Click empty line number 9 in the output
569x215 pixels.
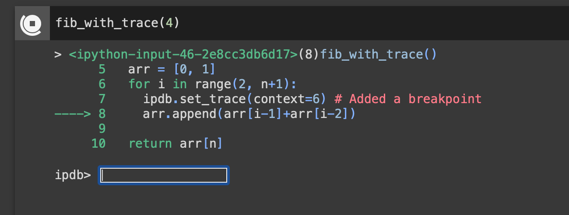pyautogui.click(x=102, y=128)
